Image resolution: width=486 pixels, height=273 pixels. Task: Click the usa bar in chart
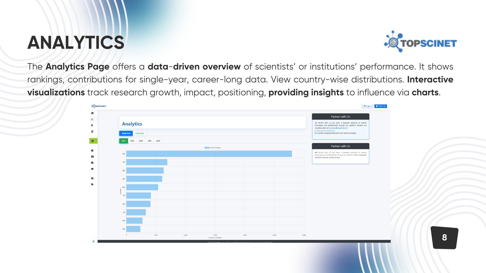pyautogui.click(x=209, y=154)
